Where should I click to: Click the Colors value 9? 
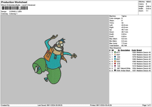click(146, 4)
